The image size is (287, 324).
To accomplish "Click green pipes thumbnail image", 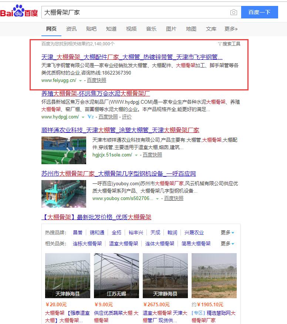I will click(x=64, y=151).
